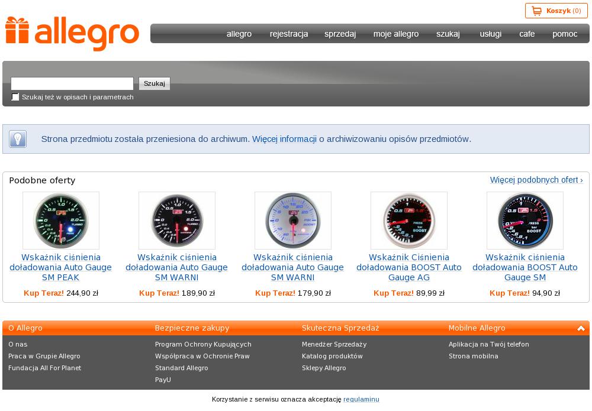Viewport: 592px width, 411px height.
Task: Click the 'Skuteczna Sprzedaż' footer heading
Action: pyautogui.click(x=340, y=328)
